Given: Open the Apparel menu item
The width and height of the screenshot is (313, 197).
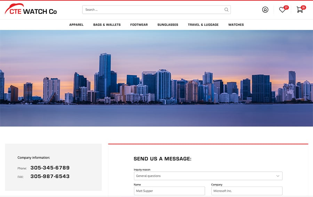Looking at the screenshot, I should tap(76, 25).
